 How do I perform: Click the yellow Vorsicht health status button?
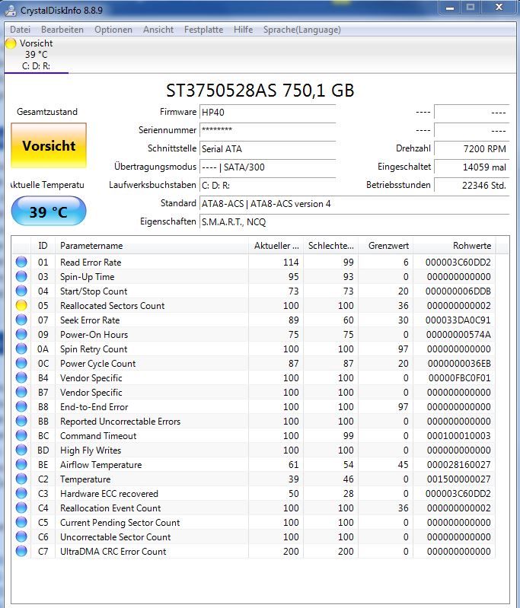pos(49,145)
